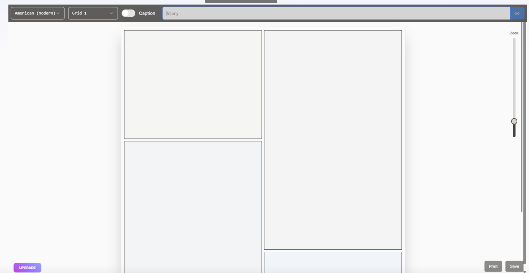
Task: Click the Zoom slider handle
Action: tap(514, 121)
